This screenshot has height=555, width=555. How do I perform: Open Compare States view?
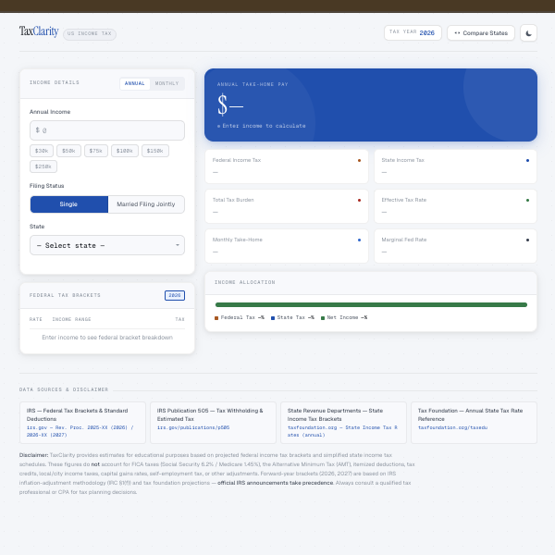pyautogui.click(x=481, y=33)
